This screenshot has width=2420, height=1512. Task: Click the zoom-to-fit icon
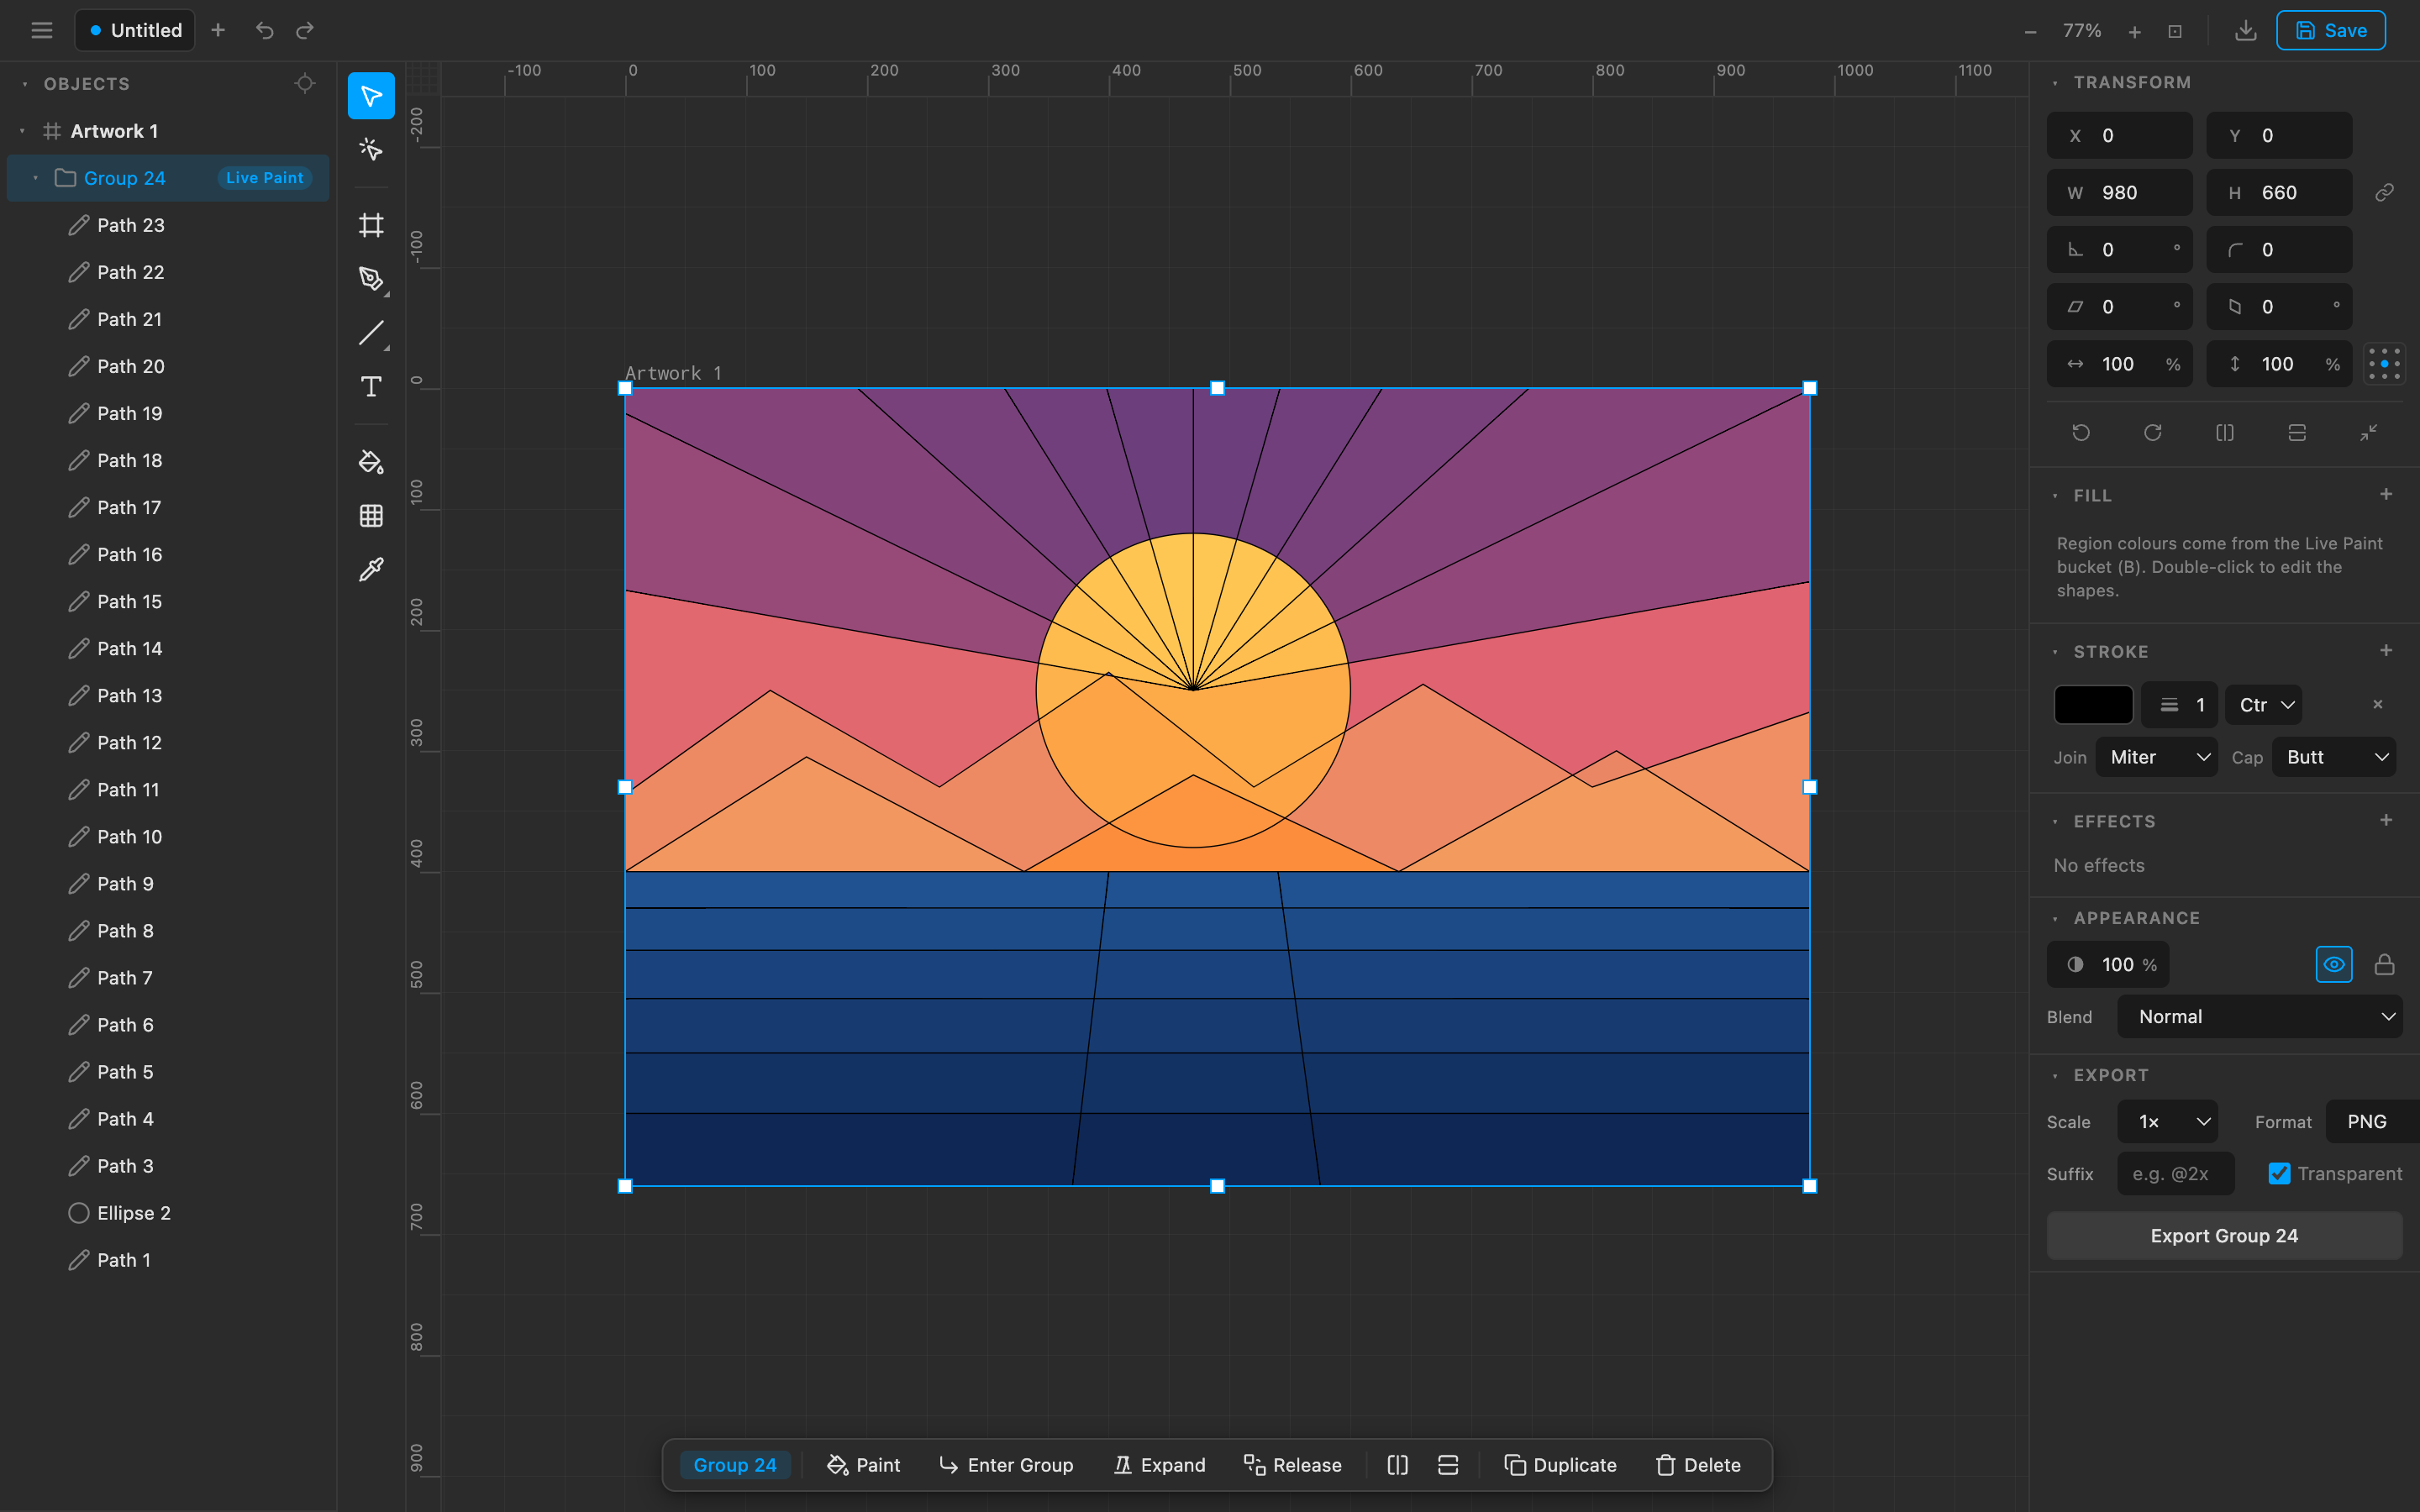coord(2175,31)
